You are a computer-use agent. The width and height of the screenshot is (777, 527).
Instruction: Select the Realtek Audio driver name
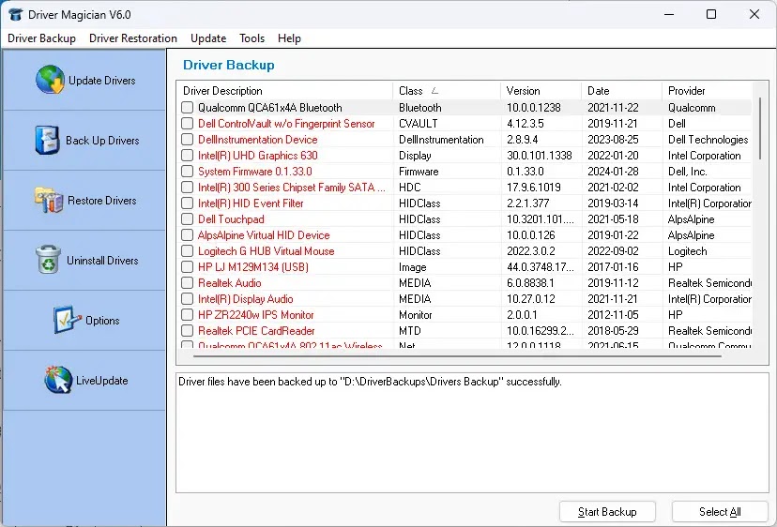click(229, 283)
